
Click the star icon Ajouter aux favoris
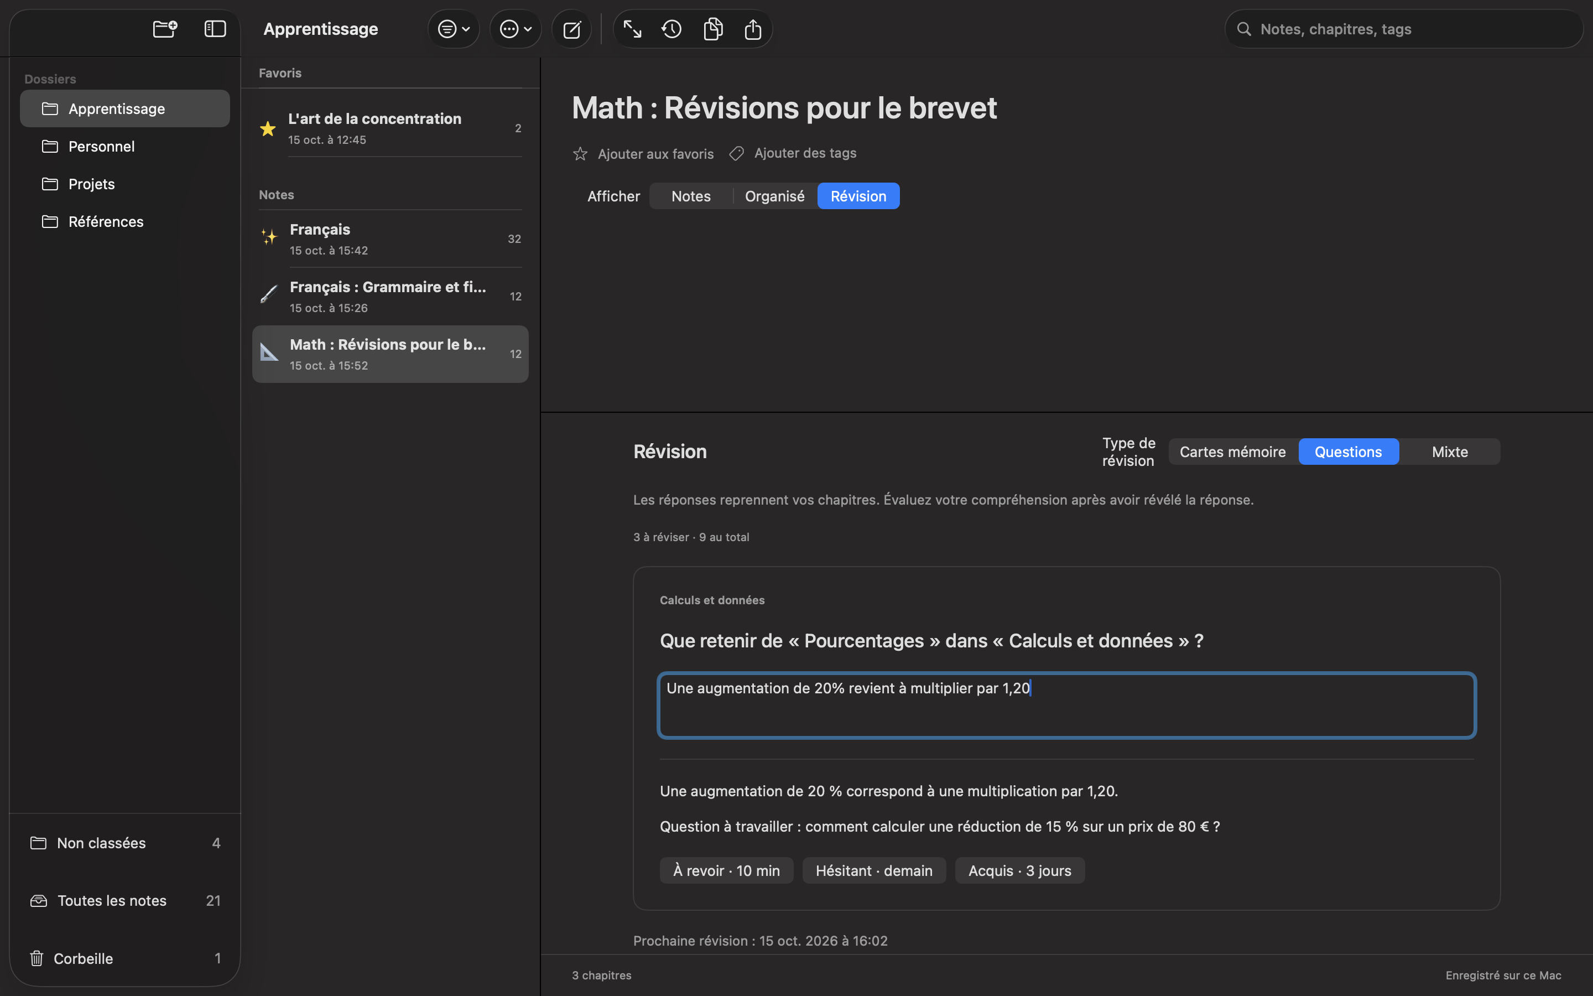click(580, 153)
